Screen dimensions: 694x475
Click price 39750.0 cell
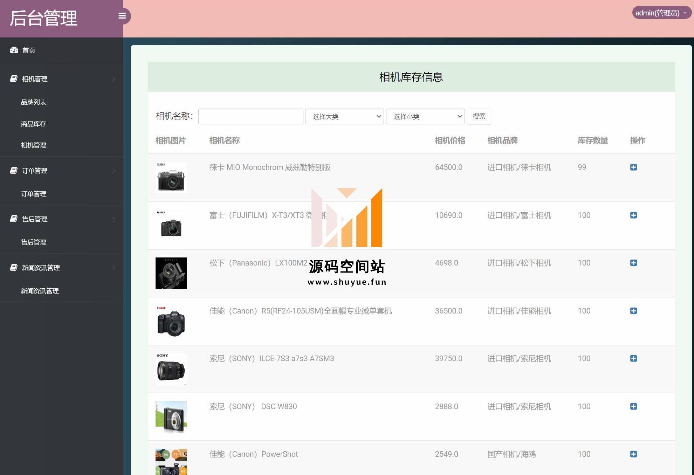tap(449, 359)
